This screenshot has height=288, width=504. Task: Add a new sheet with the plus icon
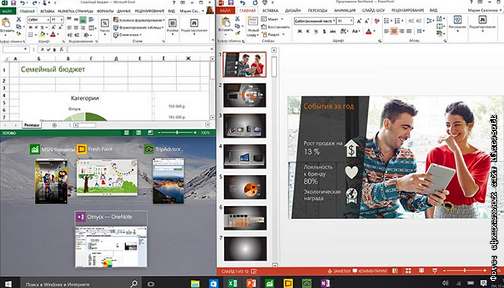click(54, 125)
